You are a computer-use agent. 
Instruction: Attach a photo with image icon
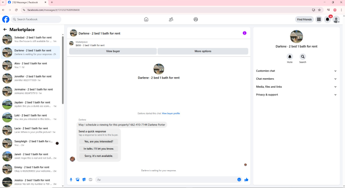tap(78, 180)
